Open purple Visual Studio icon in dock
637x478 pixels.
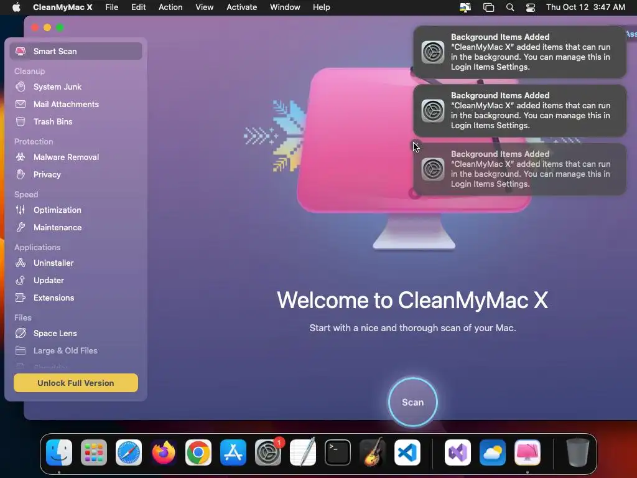pyautogui.click(x=458, y=452)
